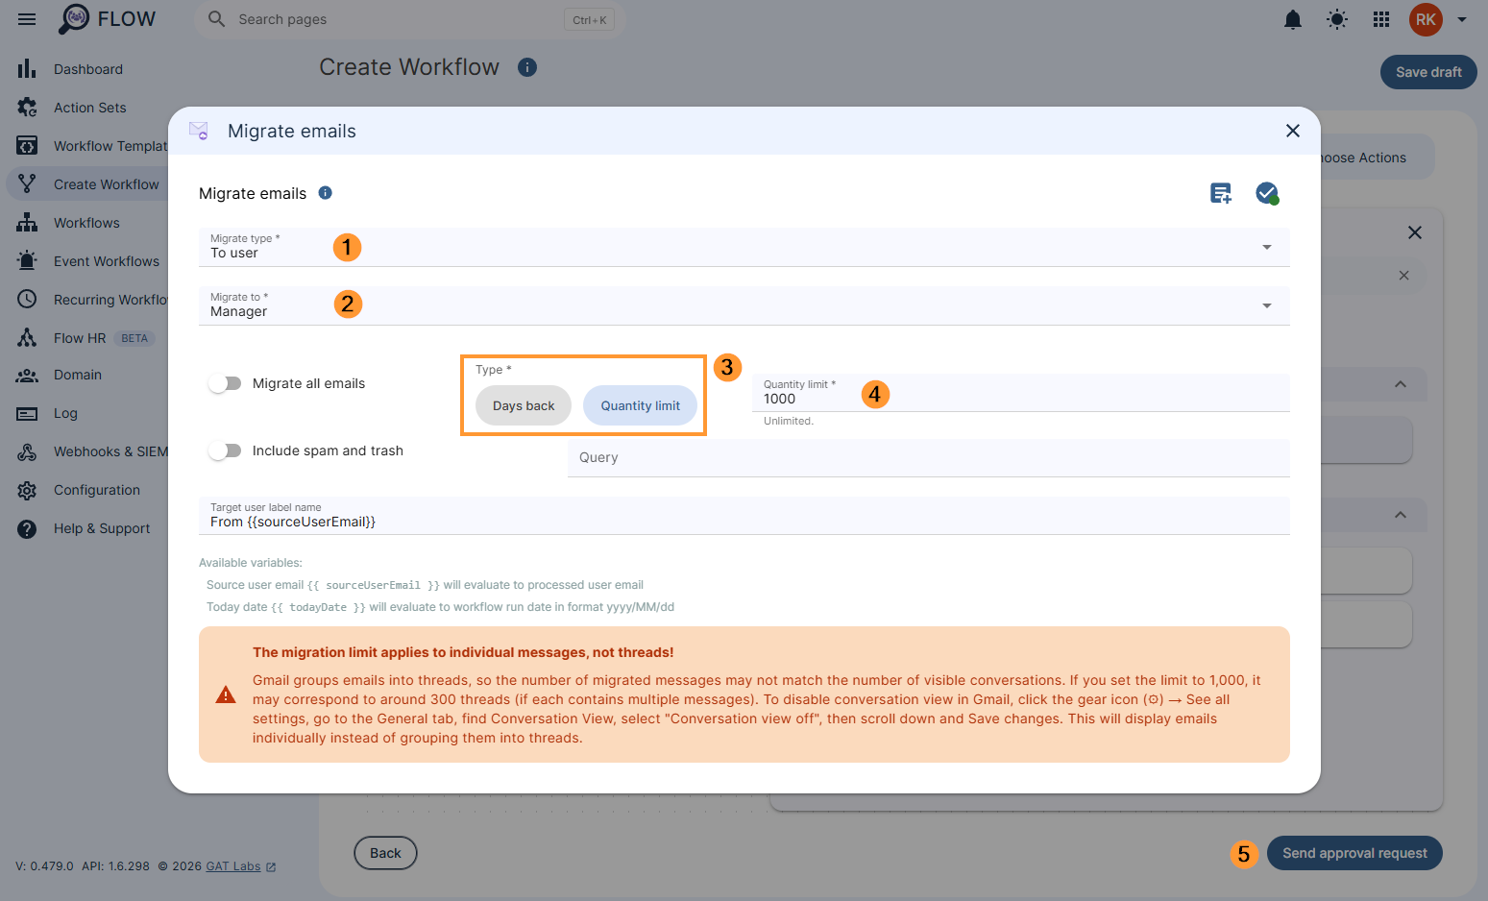The width and height of the screenshot is (1488, 901).
Task: Click the info icon next to Create Workflow
Action: click(527, 67)
